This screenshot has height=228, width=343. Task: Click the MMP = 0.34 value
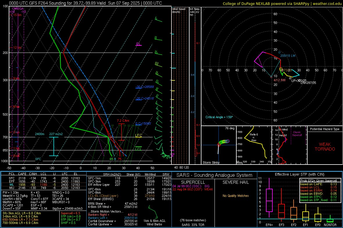tap(39, 208)
